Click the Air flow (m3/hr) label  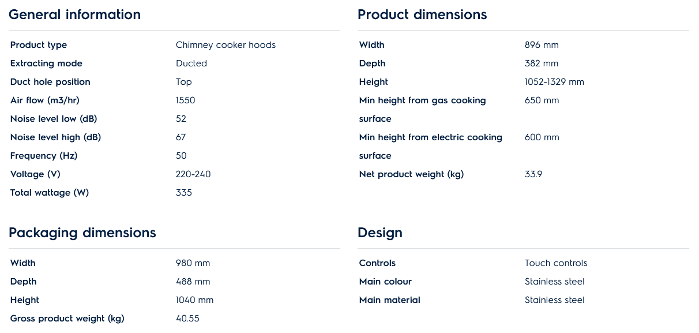[44, 100]
